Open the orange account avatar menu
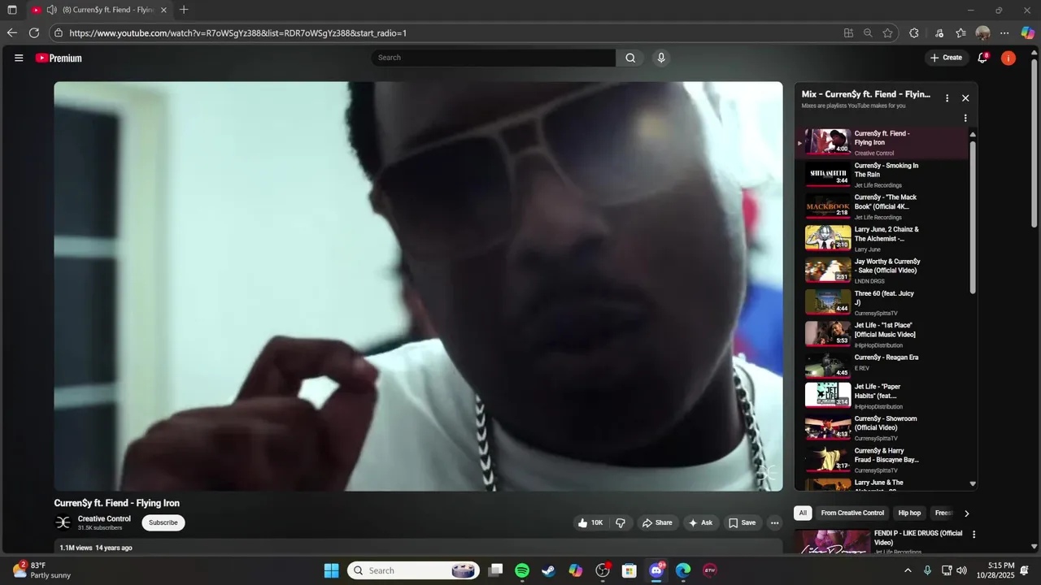Image resolution: width=1041 pixels, height=585 pixels. (1008, 58)
